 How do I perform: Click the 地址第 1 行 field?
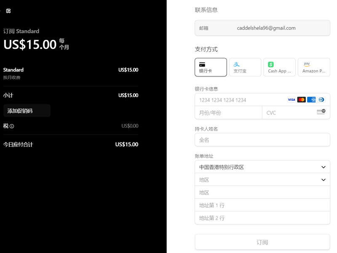tap(262, 206)
